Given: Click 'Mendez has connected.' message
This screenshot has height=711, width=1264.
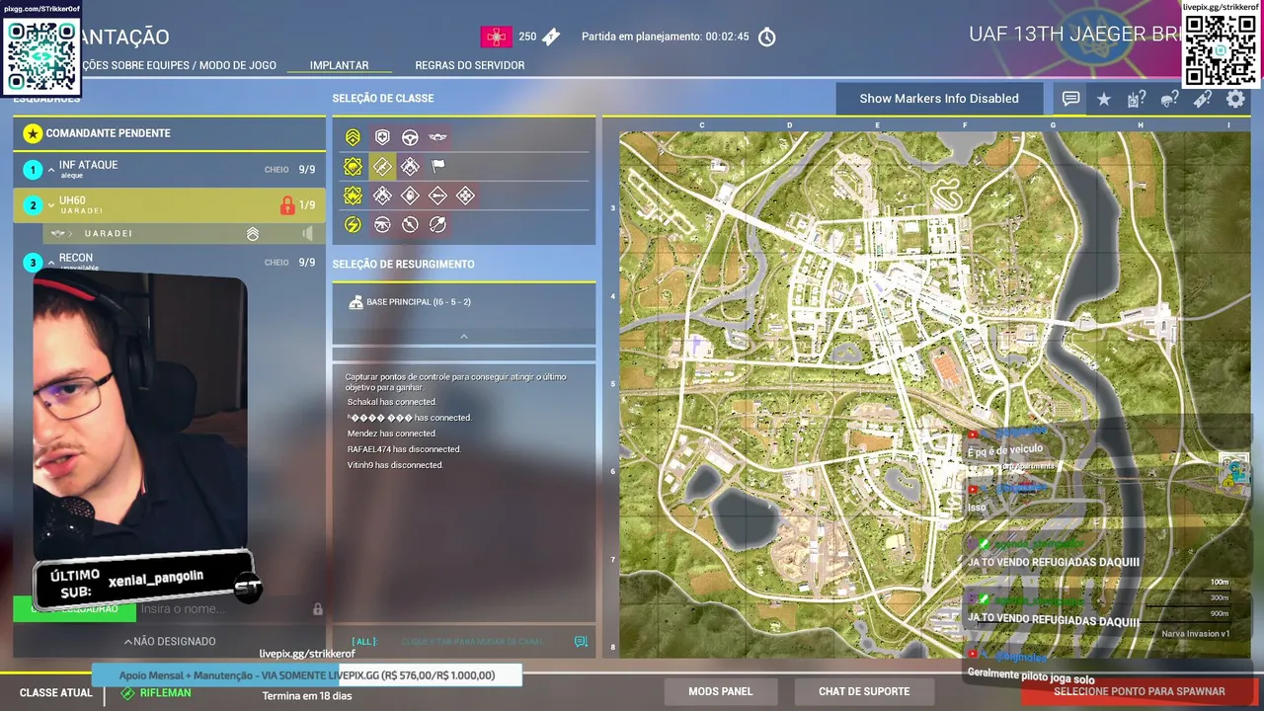Looking at the screenshot, I should point(391,434).
